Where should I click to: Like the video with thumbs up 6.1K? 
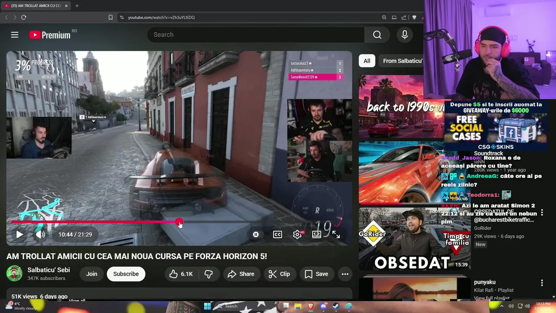click(181, 274)
